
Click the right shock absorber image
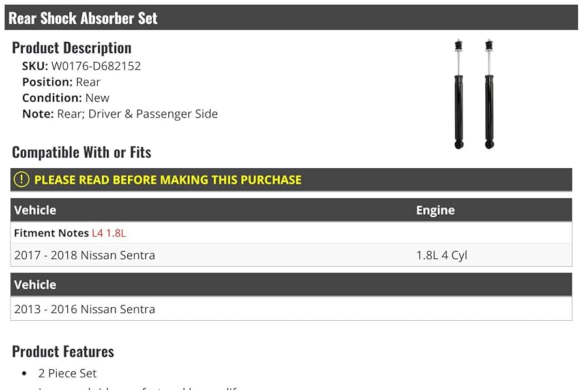pyautogui.click(x=489, y=95)
